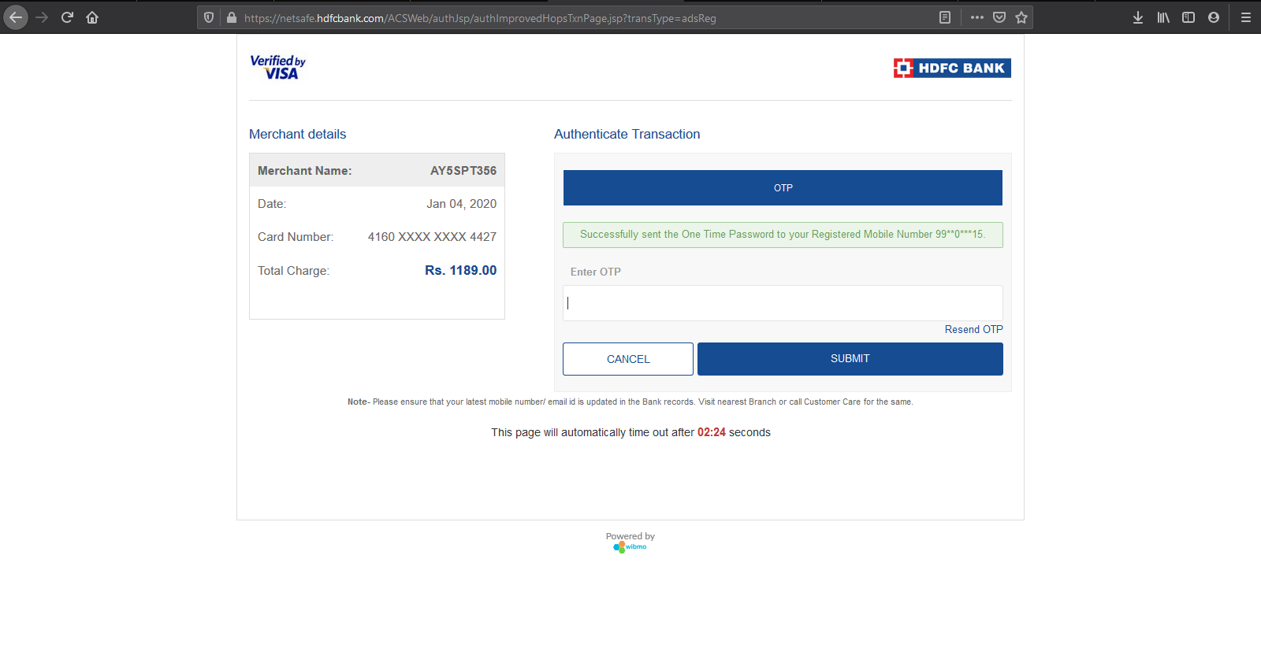Toggle Reader View icon in address bar
Screen dimensions: 1261x659
coord(945,17)
